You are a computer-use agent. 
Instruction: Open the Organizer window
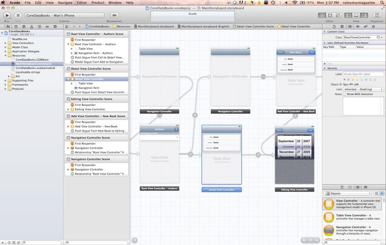coord(377,15)
